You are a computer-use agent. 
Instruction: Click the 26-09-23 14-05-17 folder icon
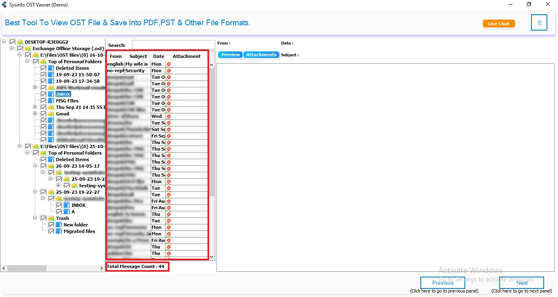point(51,166)
